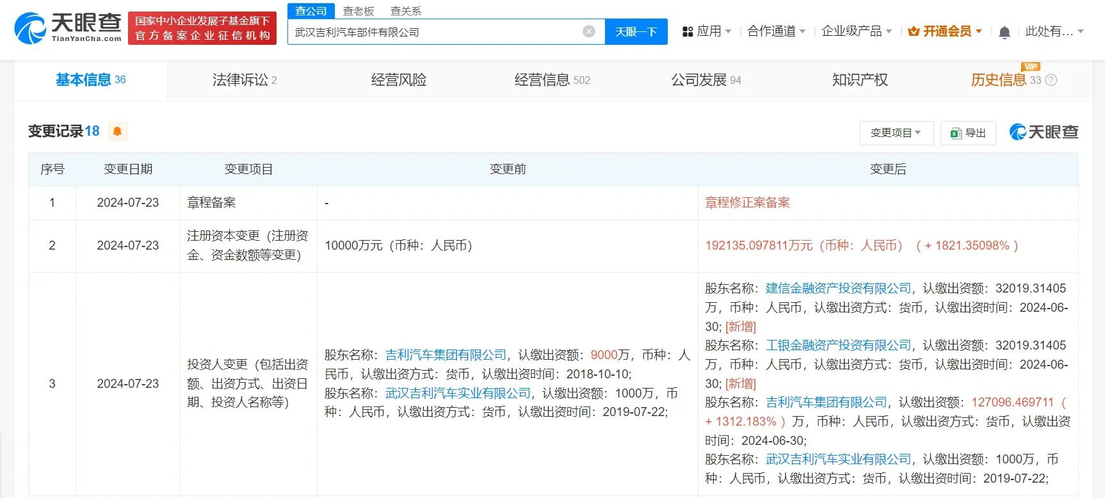This screenshot has height=498, width=1105.
Task: Clear the search box text
Action: 589,31
